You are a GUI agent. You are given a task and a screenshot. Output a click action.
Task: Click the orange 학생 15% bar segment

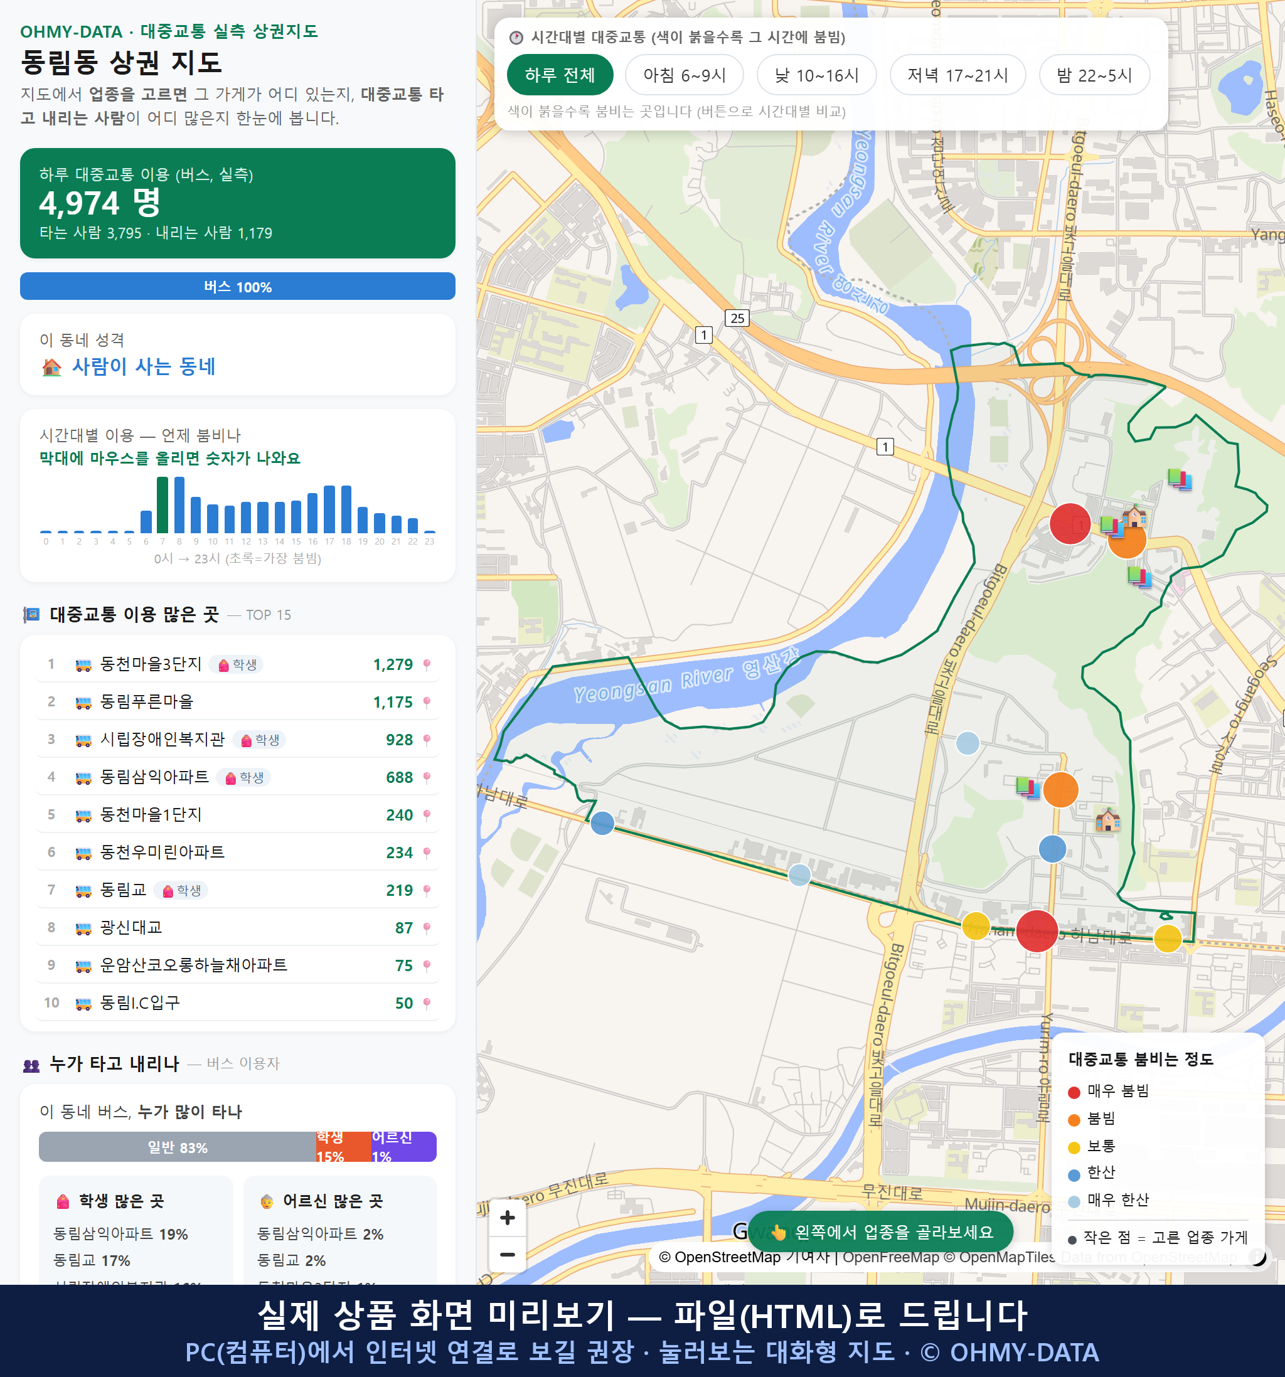[x=344, y=1147]
